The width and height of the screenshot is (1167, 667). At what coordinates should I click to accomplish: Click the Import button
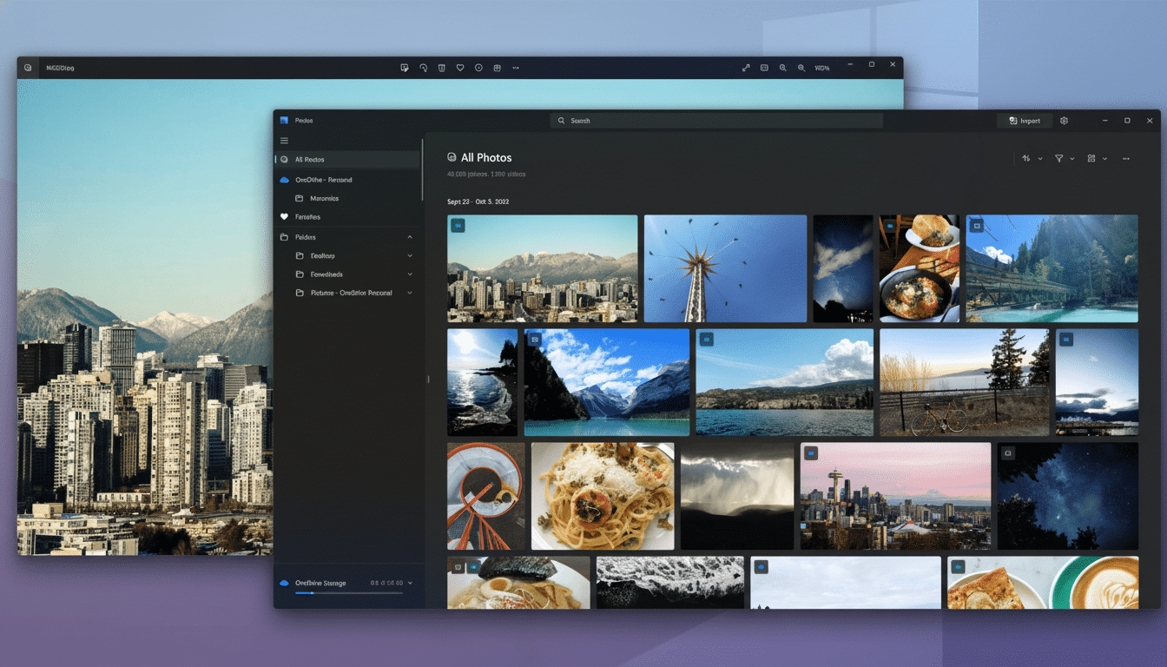point(1024,120)
